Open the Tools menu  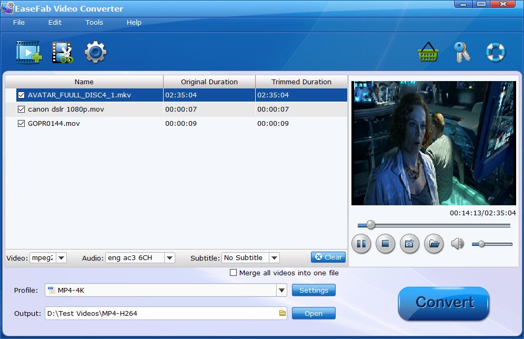pos(94,23)
